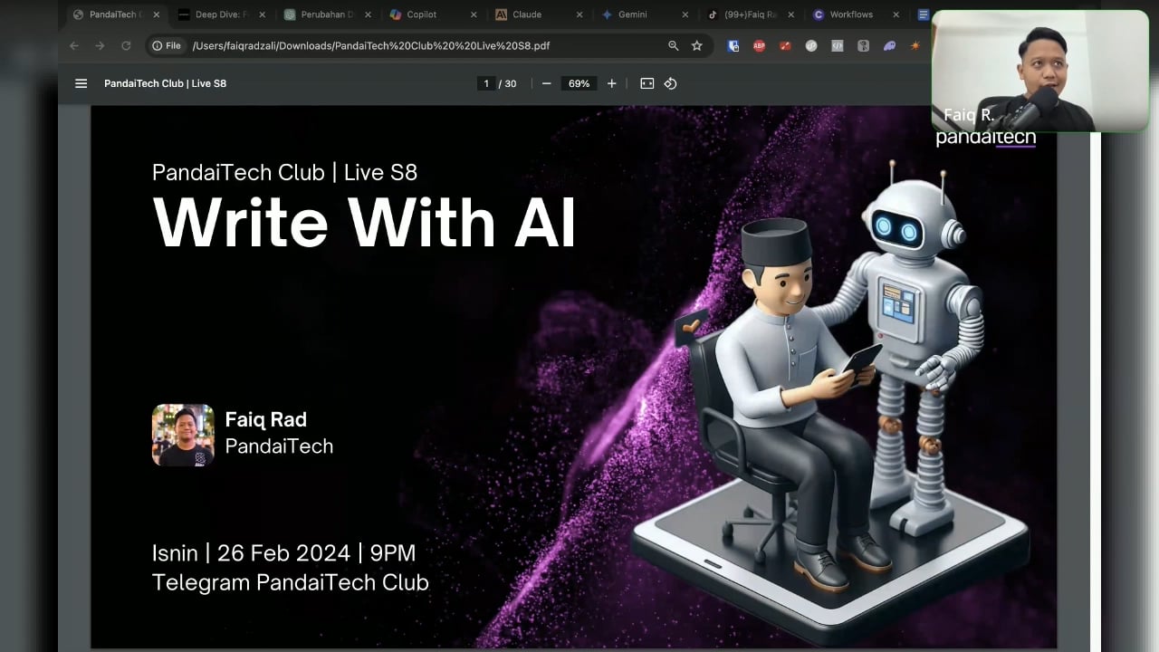The image size is (1159, 652).
Task: Open the ABP Adblock Plus extension
Action: (x=760, y=45)
